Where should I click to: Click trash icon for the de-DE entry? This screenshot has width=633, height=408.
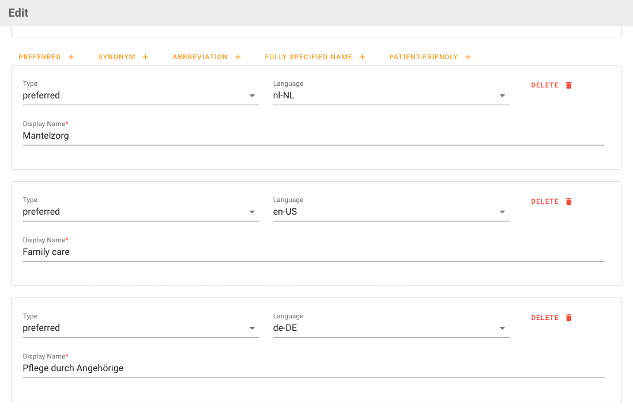pos(568,318)
